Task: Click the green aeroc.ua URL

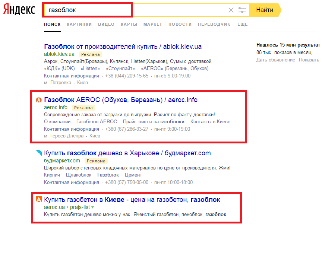Action: coord(54,207)
